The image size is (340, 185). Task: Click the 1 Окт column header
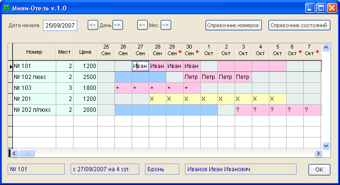[x=209, y=50]
